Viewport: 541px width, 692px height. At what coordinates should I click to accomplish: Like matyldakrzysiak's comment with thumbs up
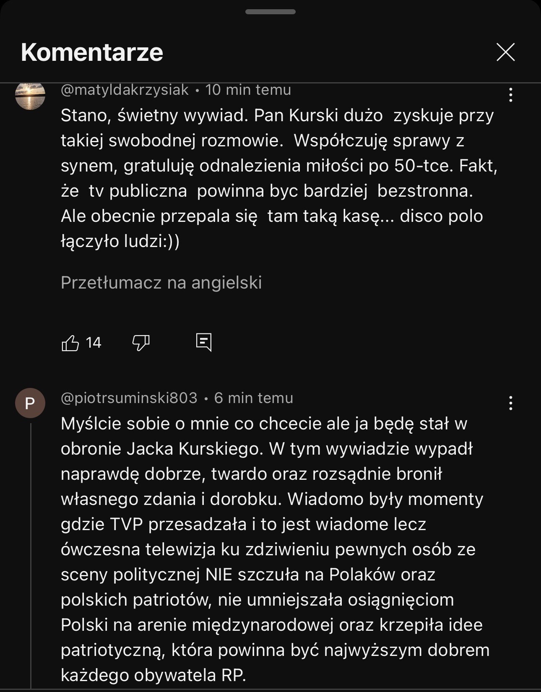[70, 343]
